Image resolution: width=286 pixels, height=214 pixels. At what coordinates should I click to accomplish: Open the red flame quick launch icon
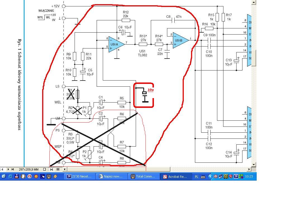pos(30,176)
